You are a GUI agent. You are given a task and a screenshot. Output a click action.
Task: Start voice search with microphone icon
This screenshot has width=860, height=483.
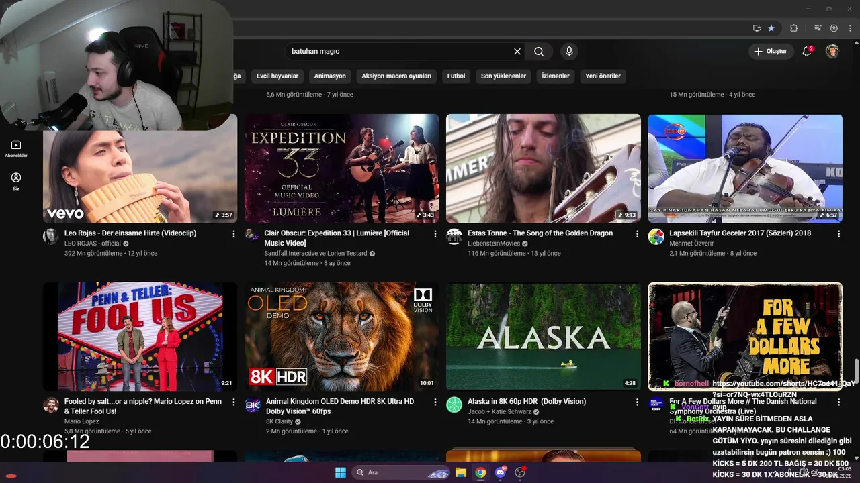pos(569,51)
